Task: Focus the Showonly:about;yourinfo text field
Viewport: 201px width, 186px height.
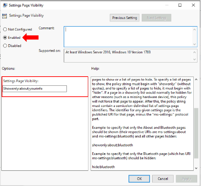Action: point(35,89)
